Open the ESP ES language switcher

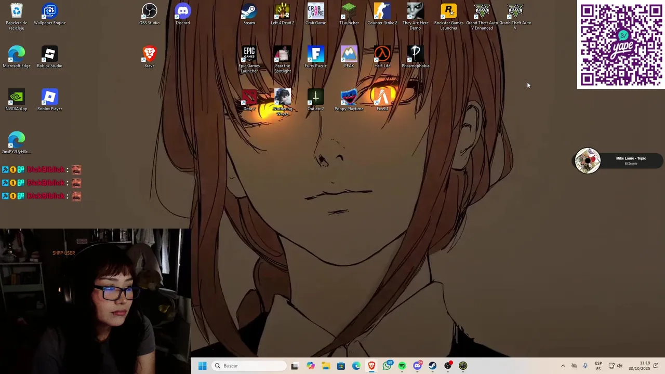click(x=598, y=366)
